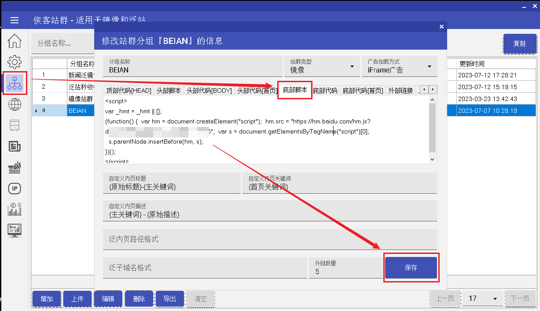Switch to the 头部脚本 tab
The width and height of the screenshot is (540, 311).
click(169, 90)
